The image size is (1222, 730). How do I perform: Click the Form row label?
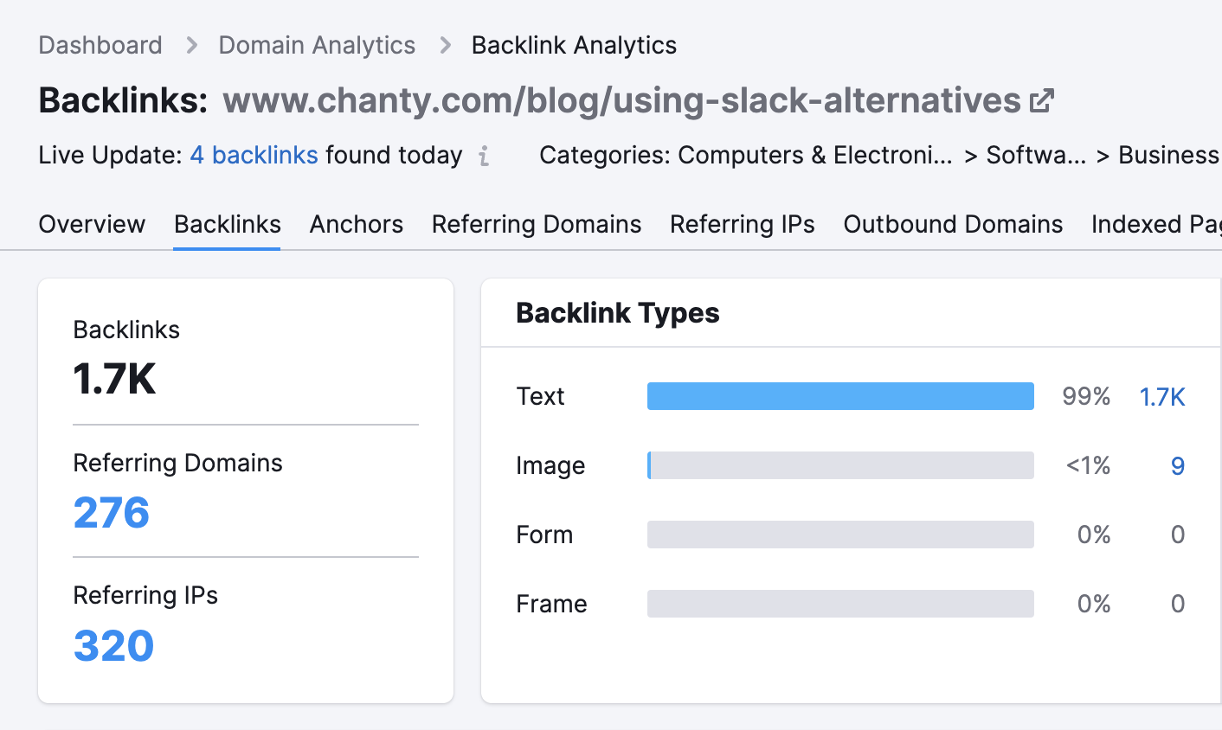(544, 535)
